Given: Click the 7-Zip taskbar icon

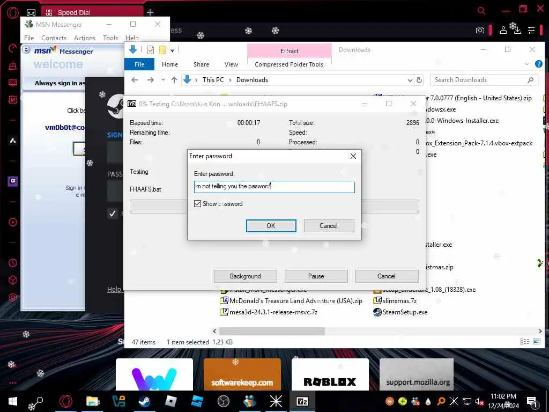Looking at the screenshot, I should pos(302,401).
